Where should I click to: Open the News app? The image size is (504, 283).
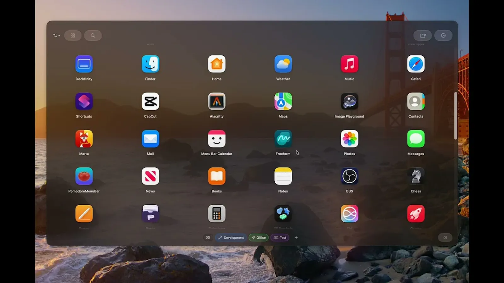(x=150, y=176)
